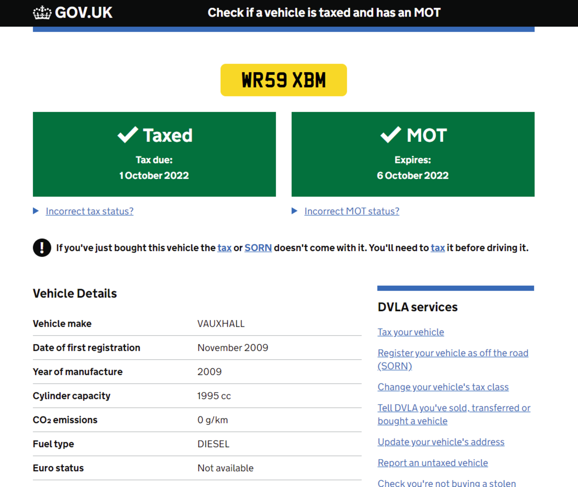Viewport: 578px width, 487px height.
Task: Click the tax due date 1 October 2022
Action: point(154,175)
